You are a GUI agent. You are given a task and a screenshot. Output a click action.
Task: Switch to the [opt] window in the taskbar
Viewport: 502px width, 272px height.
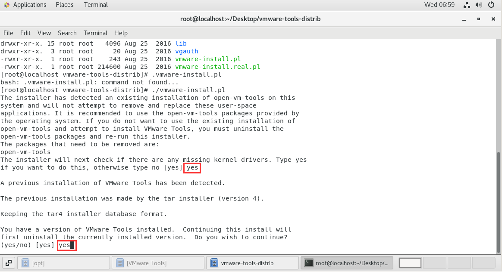pyautogui.click(x=63, y=263)
